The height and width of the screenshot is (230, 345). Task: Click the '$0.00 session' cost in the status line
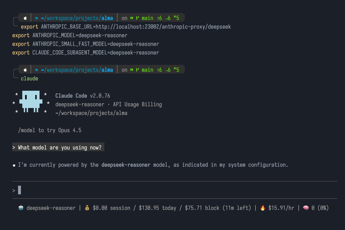click(x=112, y=208)
